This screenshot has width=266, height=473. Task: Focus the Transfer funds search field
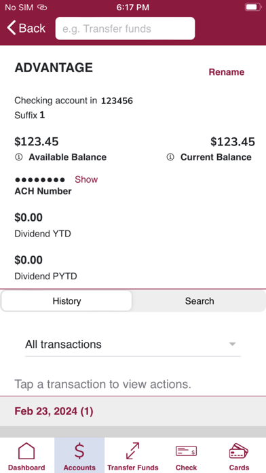point(125,29)
